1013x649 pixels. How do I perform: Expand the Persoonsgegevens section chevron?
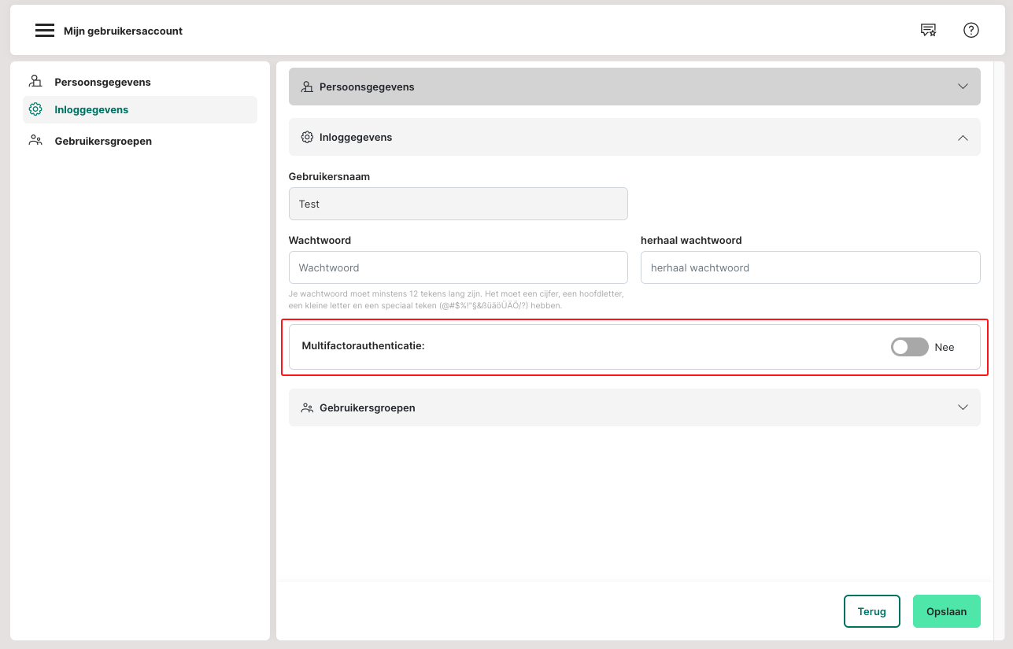pyautogui.click(x=962, y=87)
